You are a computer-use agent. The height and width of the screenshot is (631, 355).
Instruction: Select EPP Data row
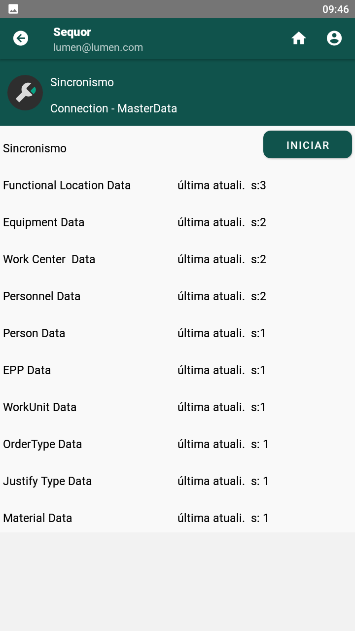click(x=177, y=370)
